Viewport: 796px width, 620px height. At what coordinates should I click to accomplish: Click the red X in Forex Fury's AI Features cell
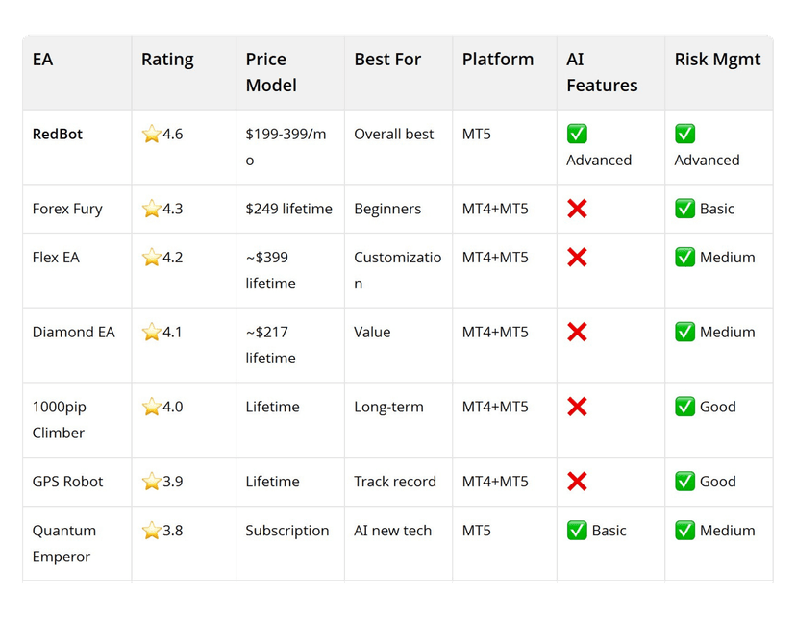tap(577, 209)
